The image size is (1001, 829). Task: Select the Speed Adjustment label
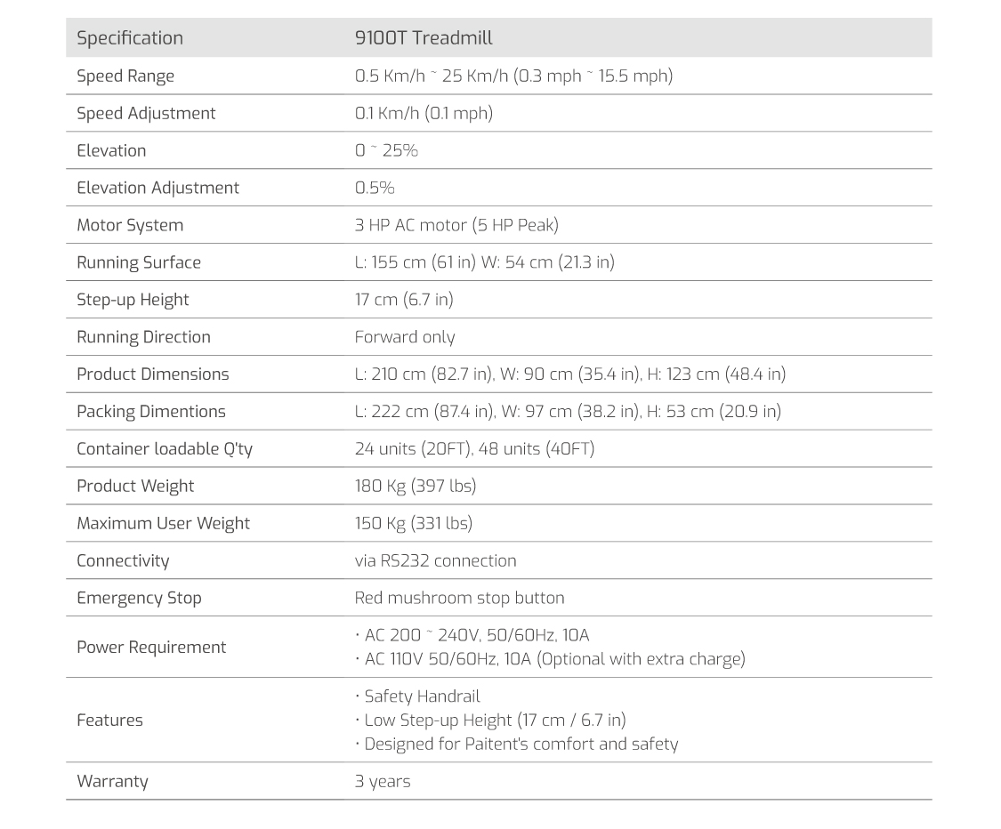(146, 114)
